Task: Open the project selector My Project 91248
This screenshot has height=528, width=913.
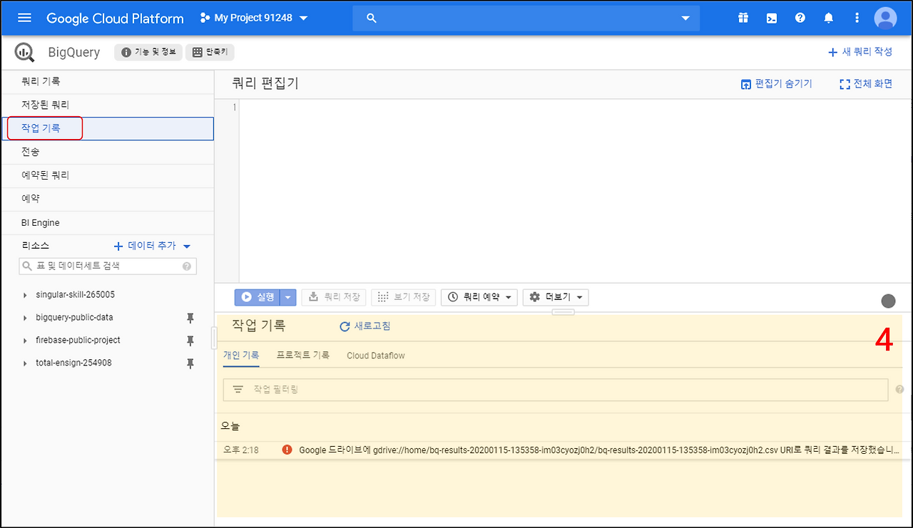Action: (254, 18)
